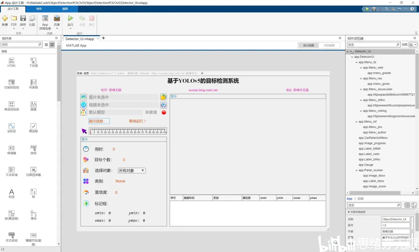Image resolution: width=419 pixels, height=252 pixels.
Task: Click the 共享 share icon
Action: pyautogui.click(x=57, y=18)
